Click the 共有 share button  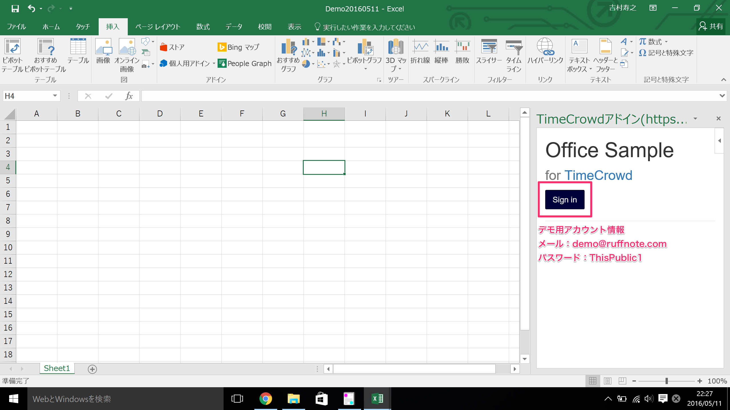(711, 26)
